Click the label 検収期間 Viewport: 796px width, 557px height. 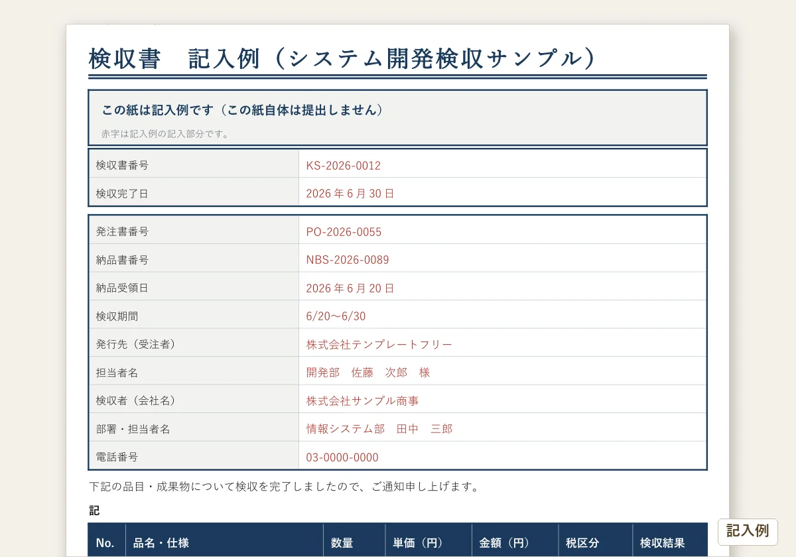pos(117,316)
